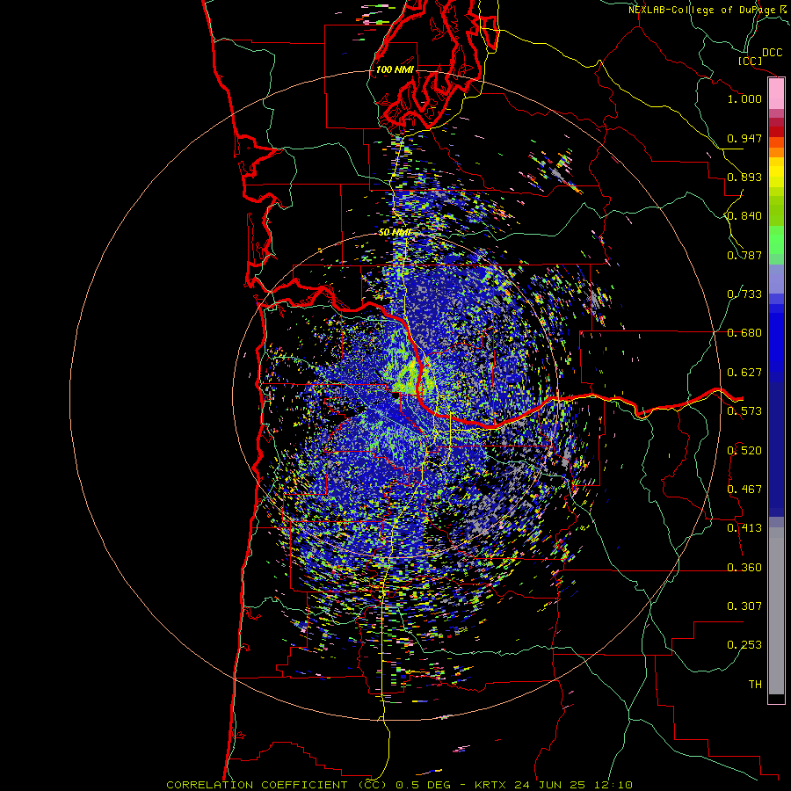Click the orange segment of the color bar
This screenshot has height=791, width=791.
(776, 147)
